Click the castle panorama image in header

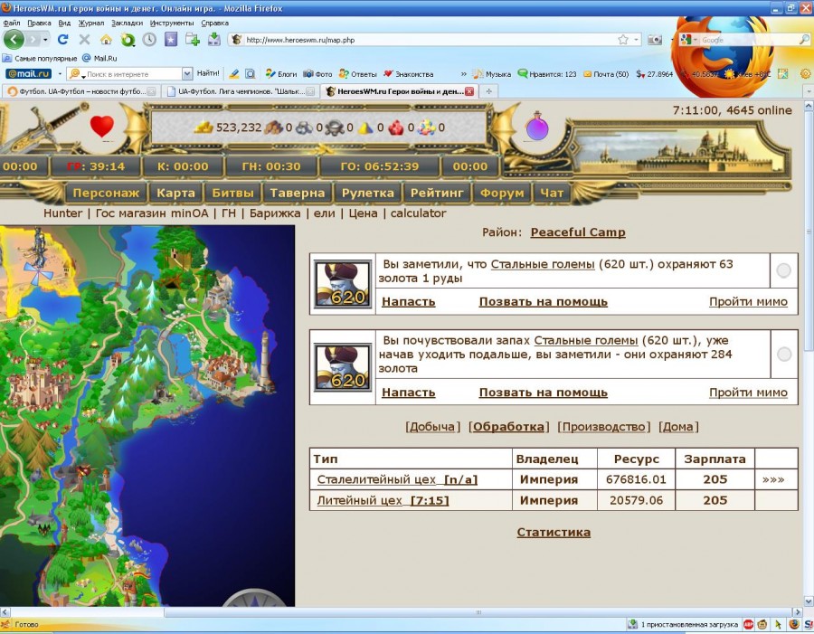680,149
